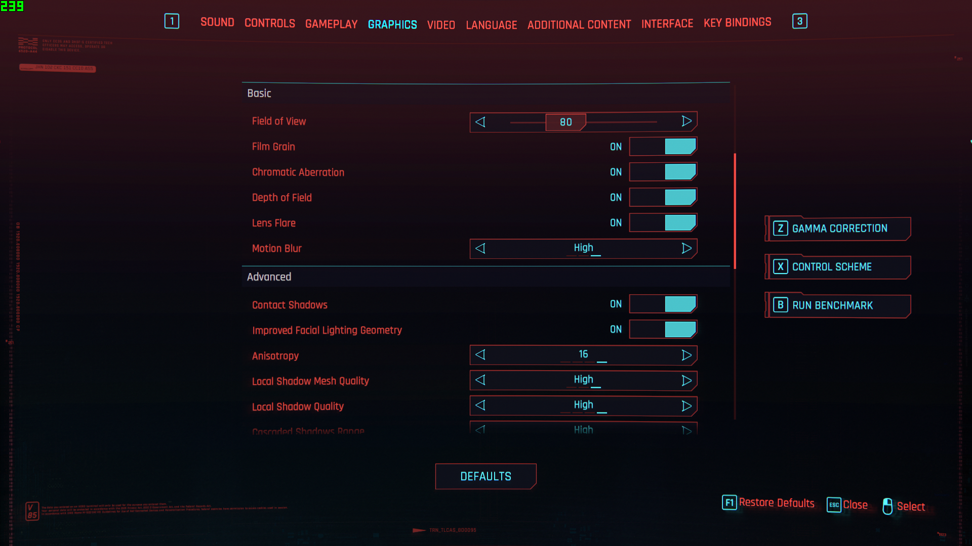This screenshot has width=972, height=546.
Task: Click the mouse icon next to Select
Action: pyautogui.click(x=887, y=506)
